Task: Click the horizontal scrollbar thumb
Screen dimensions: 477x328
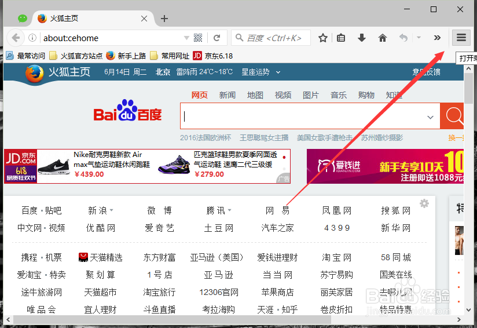Action: pos(172,319)
